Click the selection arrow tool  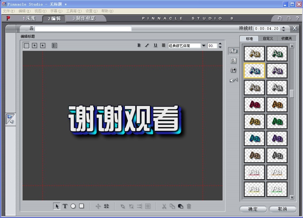[57, 206]
